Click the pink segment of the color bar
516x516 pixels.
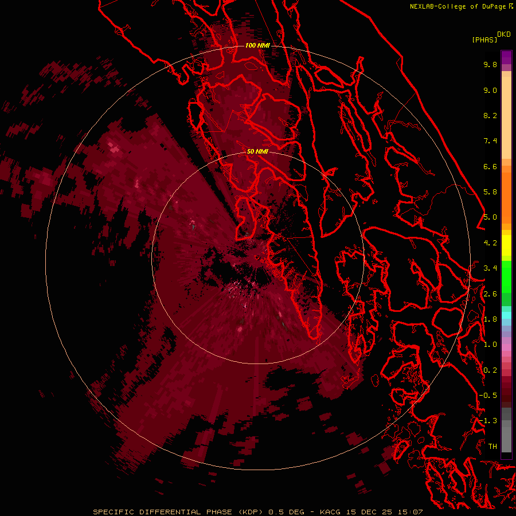506,347
